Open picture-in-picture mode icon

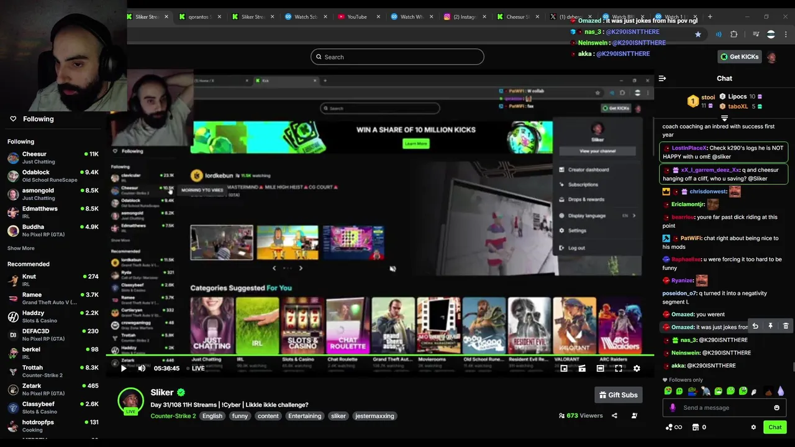[564, 368]
